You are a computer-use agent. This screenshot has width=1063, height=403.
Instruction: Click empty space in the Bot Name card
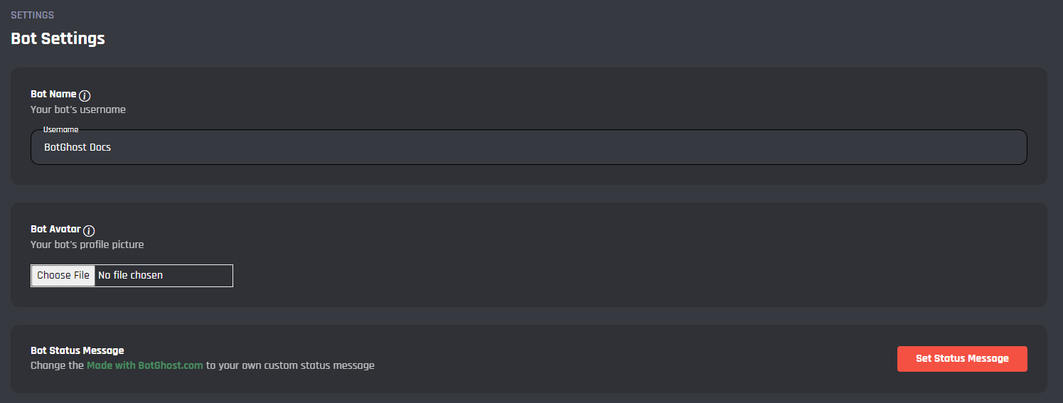pyautogui.click(x=569, y=100)
